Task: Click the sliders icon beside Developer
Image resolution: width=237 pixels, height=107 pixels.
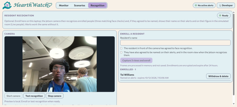Action: tap(220, 6)
